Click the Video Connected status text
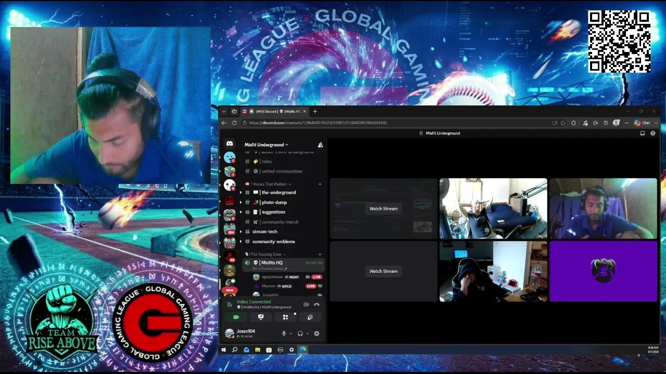This screenshot has height=374, width=666. pyautogui.click(x=253, y=302)
